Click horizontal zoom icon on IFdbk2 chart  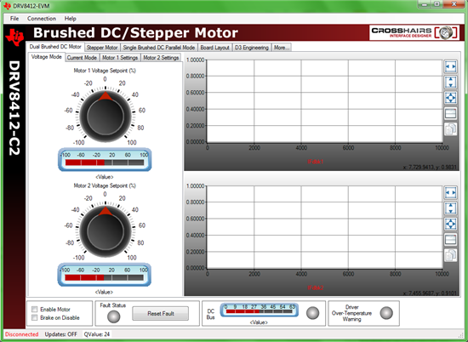(450, 192)
